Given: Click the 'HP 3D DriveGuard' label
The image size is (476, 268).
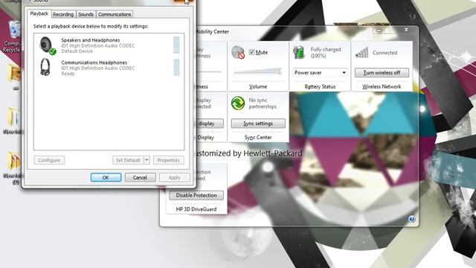Looking at the screenshot, I should 196,209.
